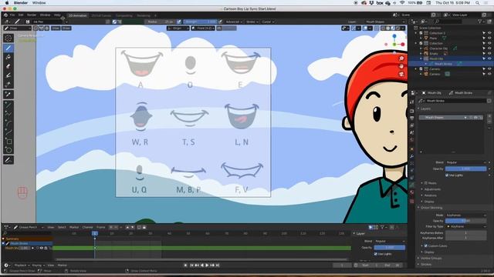The width and height of the screenshot is (494, 277).
Task: Play the animation forward
Action: [207, 265]
